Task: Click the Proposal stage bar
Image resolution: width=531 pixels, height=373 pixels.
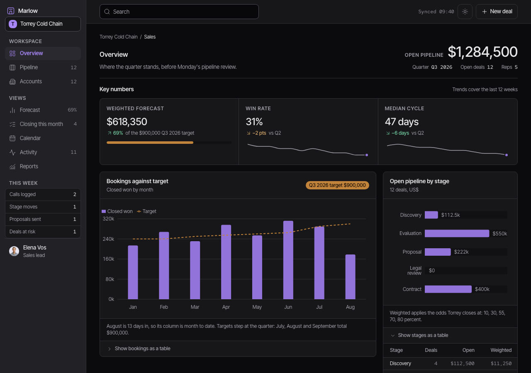Action: (x=438, y=252)
